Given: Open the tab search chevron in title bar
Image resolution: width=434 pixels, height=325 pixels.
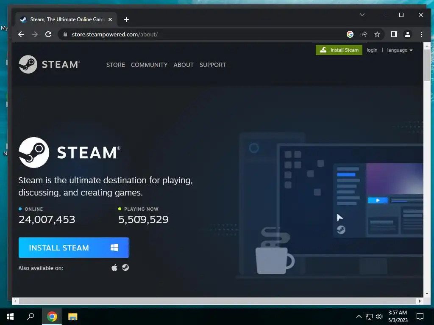Looking at the screenshot, I should pyautogui.click(x=362, y=15).
